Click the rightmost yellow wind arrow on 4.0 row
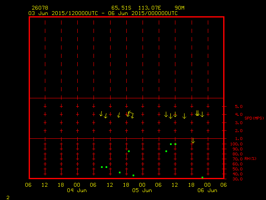This screenshot has height=200, width=266. pyautogui.click(x=202, y=114)
